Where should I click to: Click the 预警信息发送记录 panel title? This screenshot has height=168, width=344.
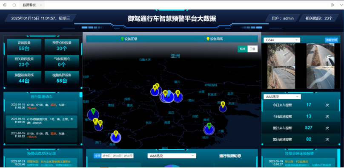pyautogui.click(x=41, y=153)
